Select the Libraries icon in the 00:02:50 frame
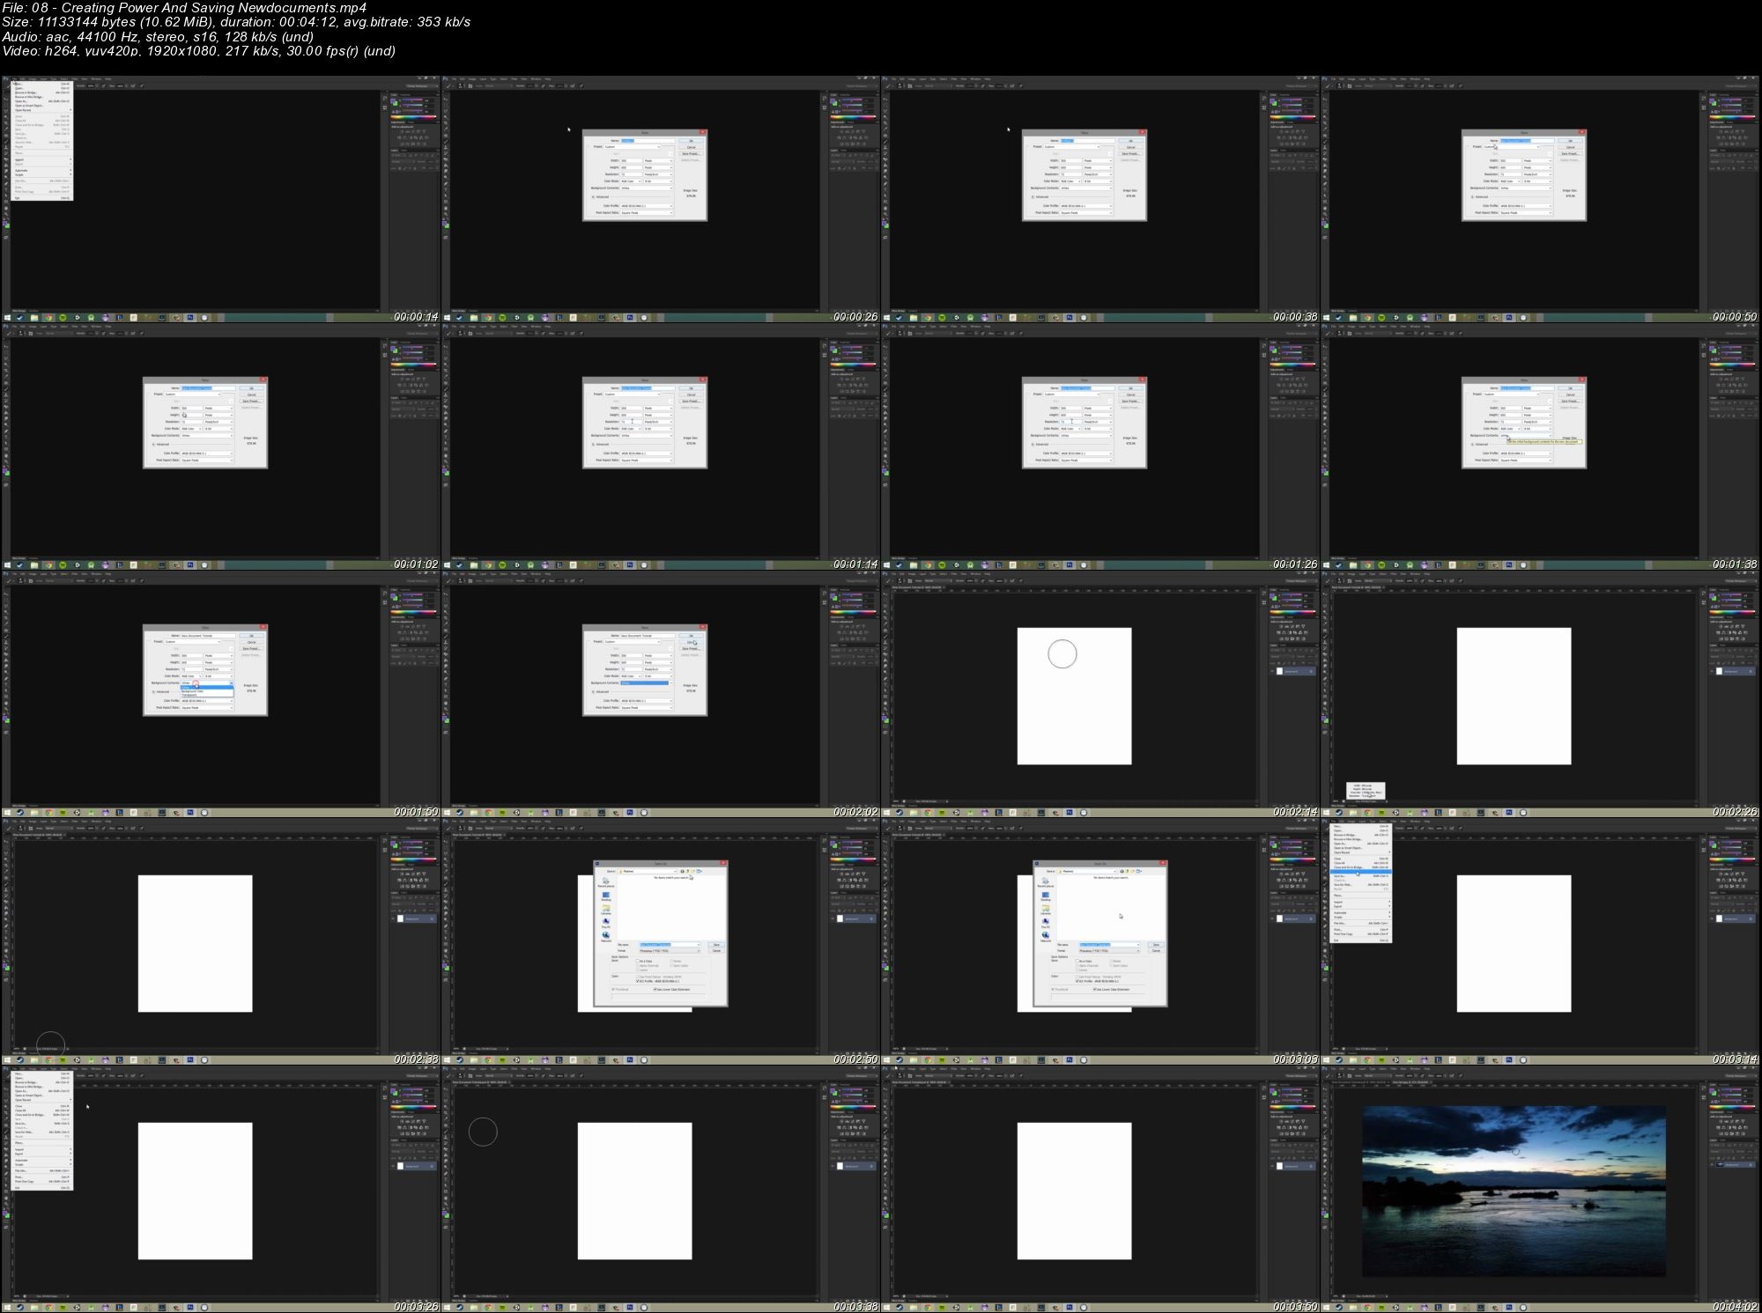The image size is (1762, 1313). pyautogui.click(x=606, y=910)
